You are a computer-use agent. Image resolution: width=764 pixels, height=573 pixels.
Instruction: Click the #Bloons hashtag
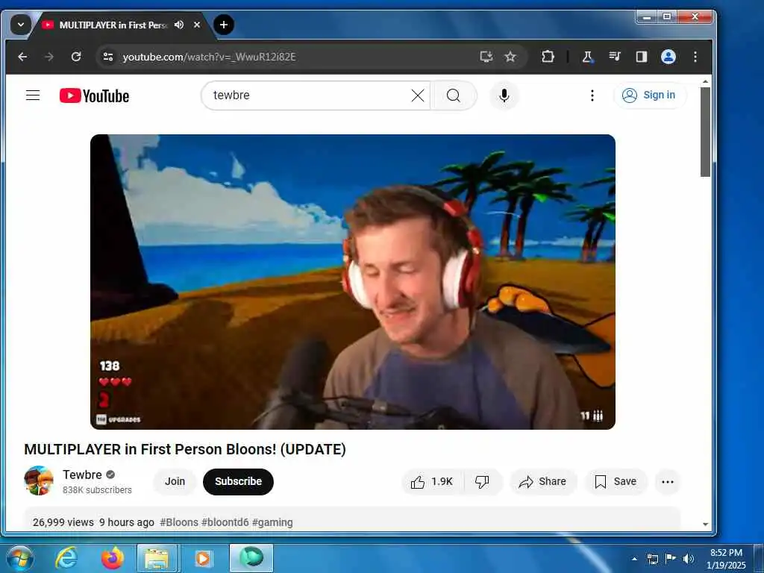tap(179, 522)
